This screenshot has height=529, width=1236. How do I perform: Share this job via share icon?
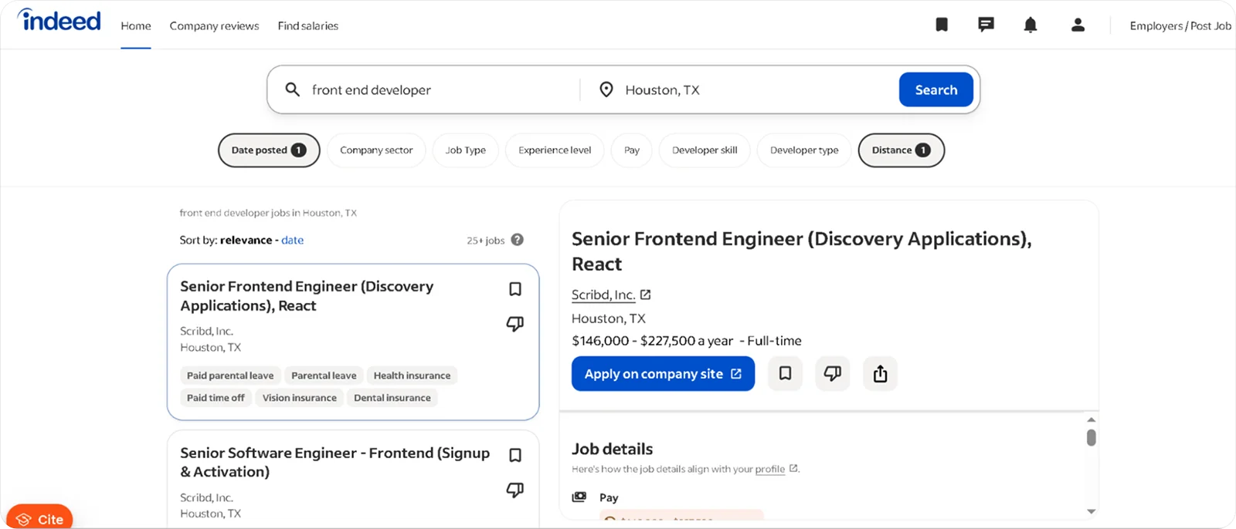coord(880,373)
